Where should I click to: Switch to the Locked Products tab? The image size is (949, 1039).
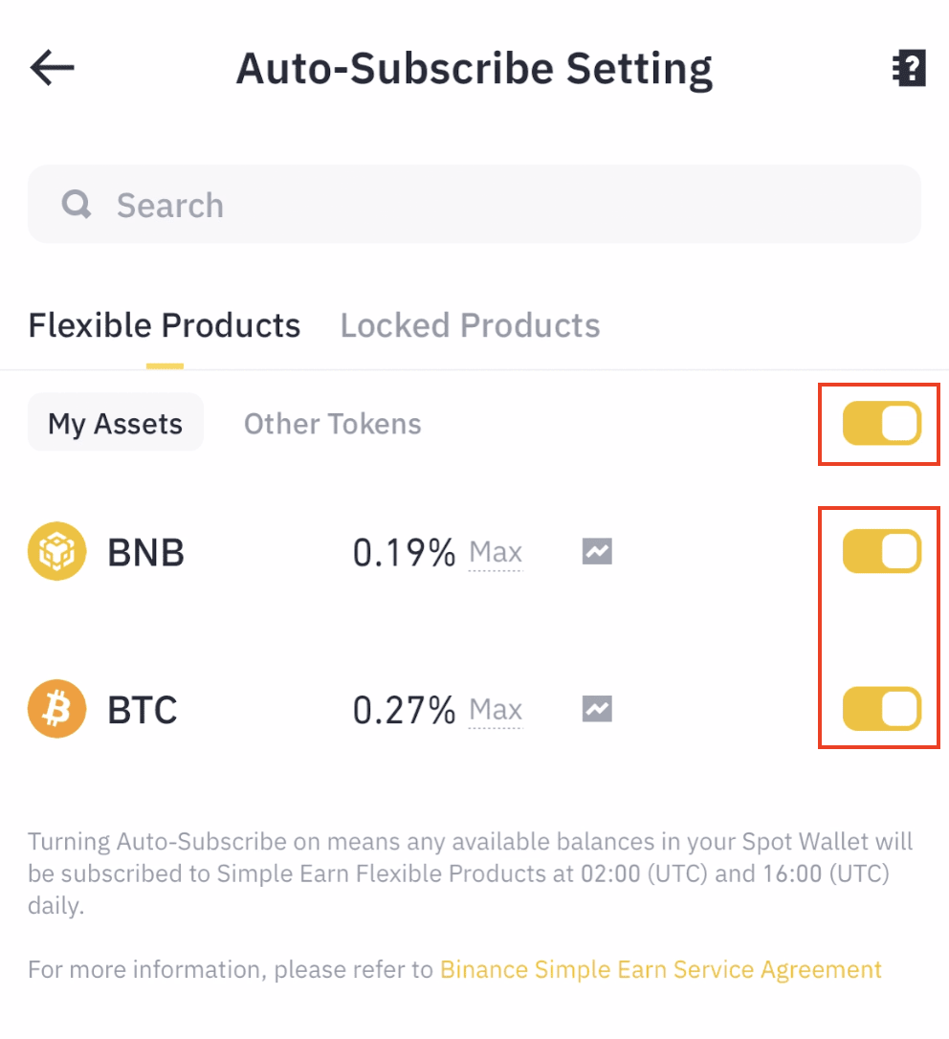pyautogui.click(x=470, y=326)
